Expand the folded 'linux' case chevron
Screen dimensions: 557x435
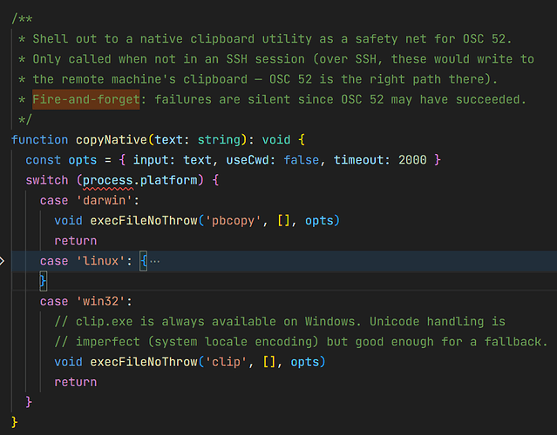(2, 261)
